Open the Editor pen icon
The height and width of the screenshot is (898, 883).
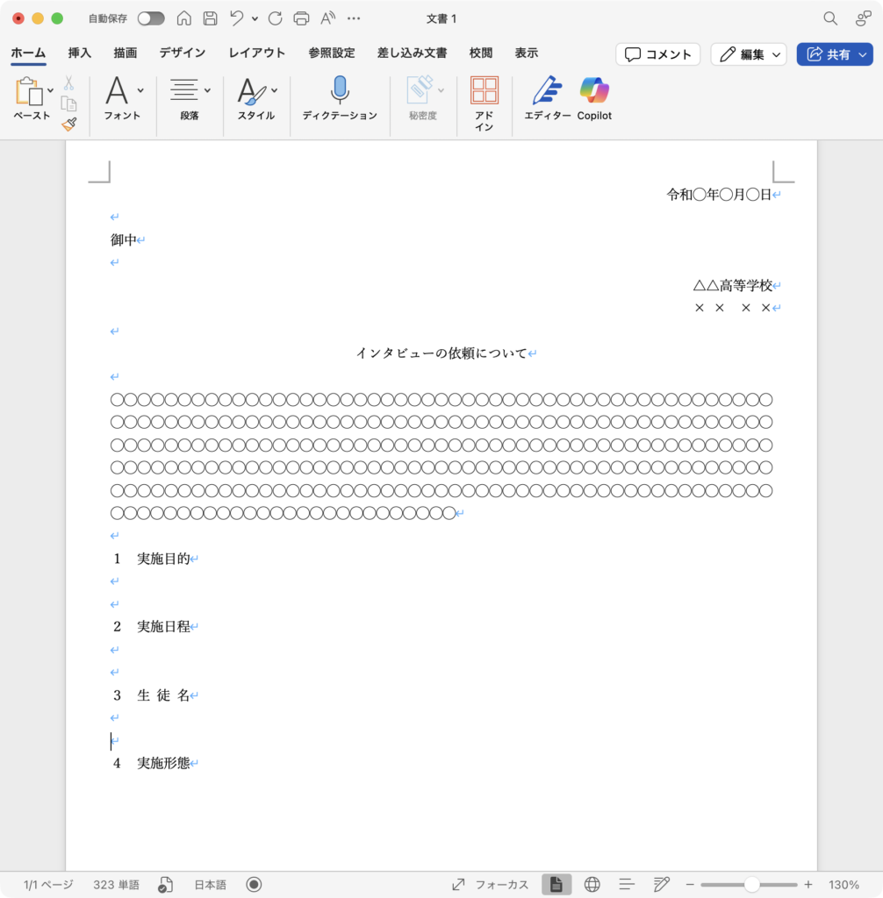point(548,91)
